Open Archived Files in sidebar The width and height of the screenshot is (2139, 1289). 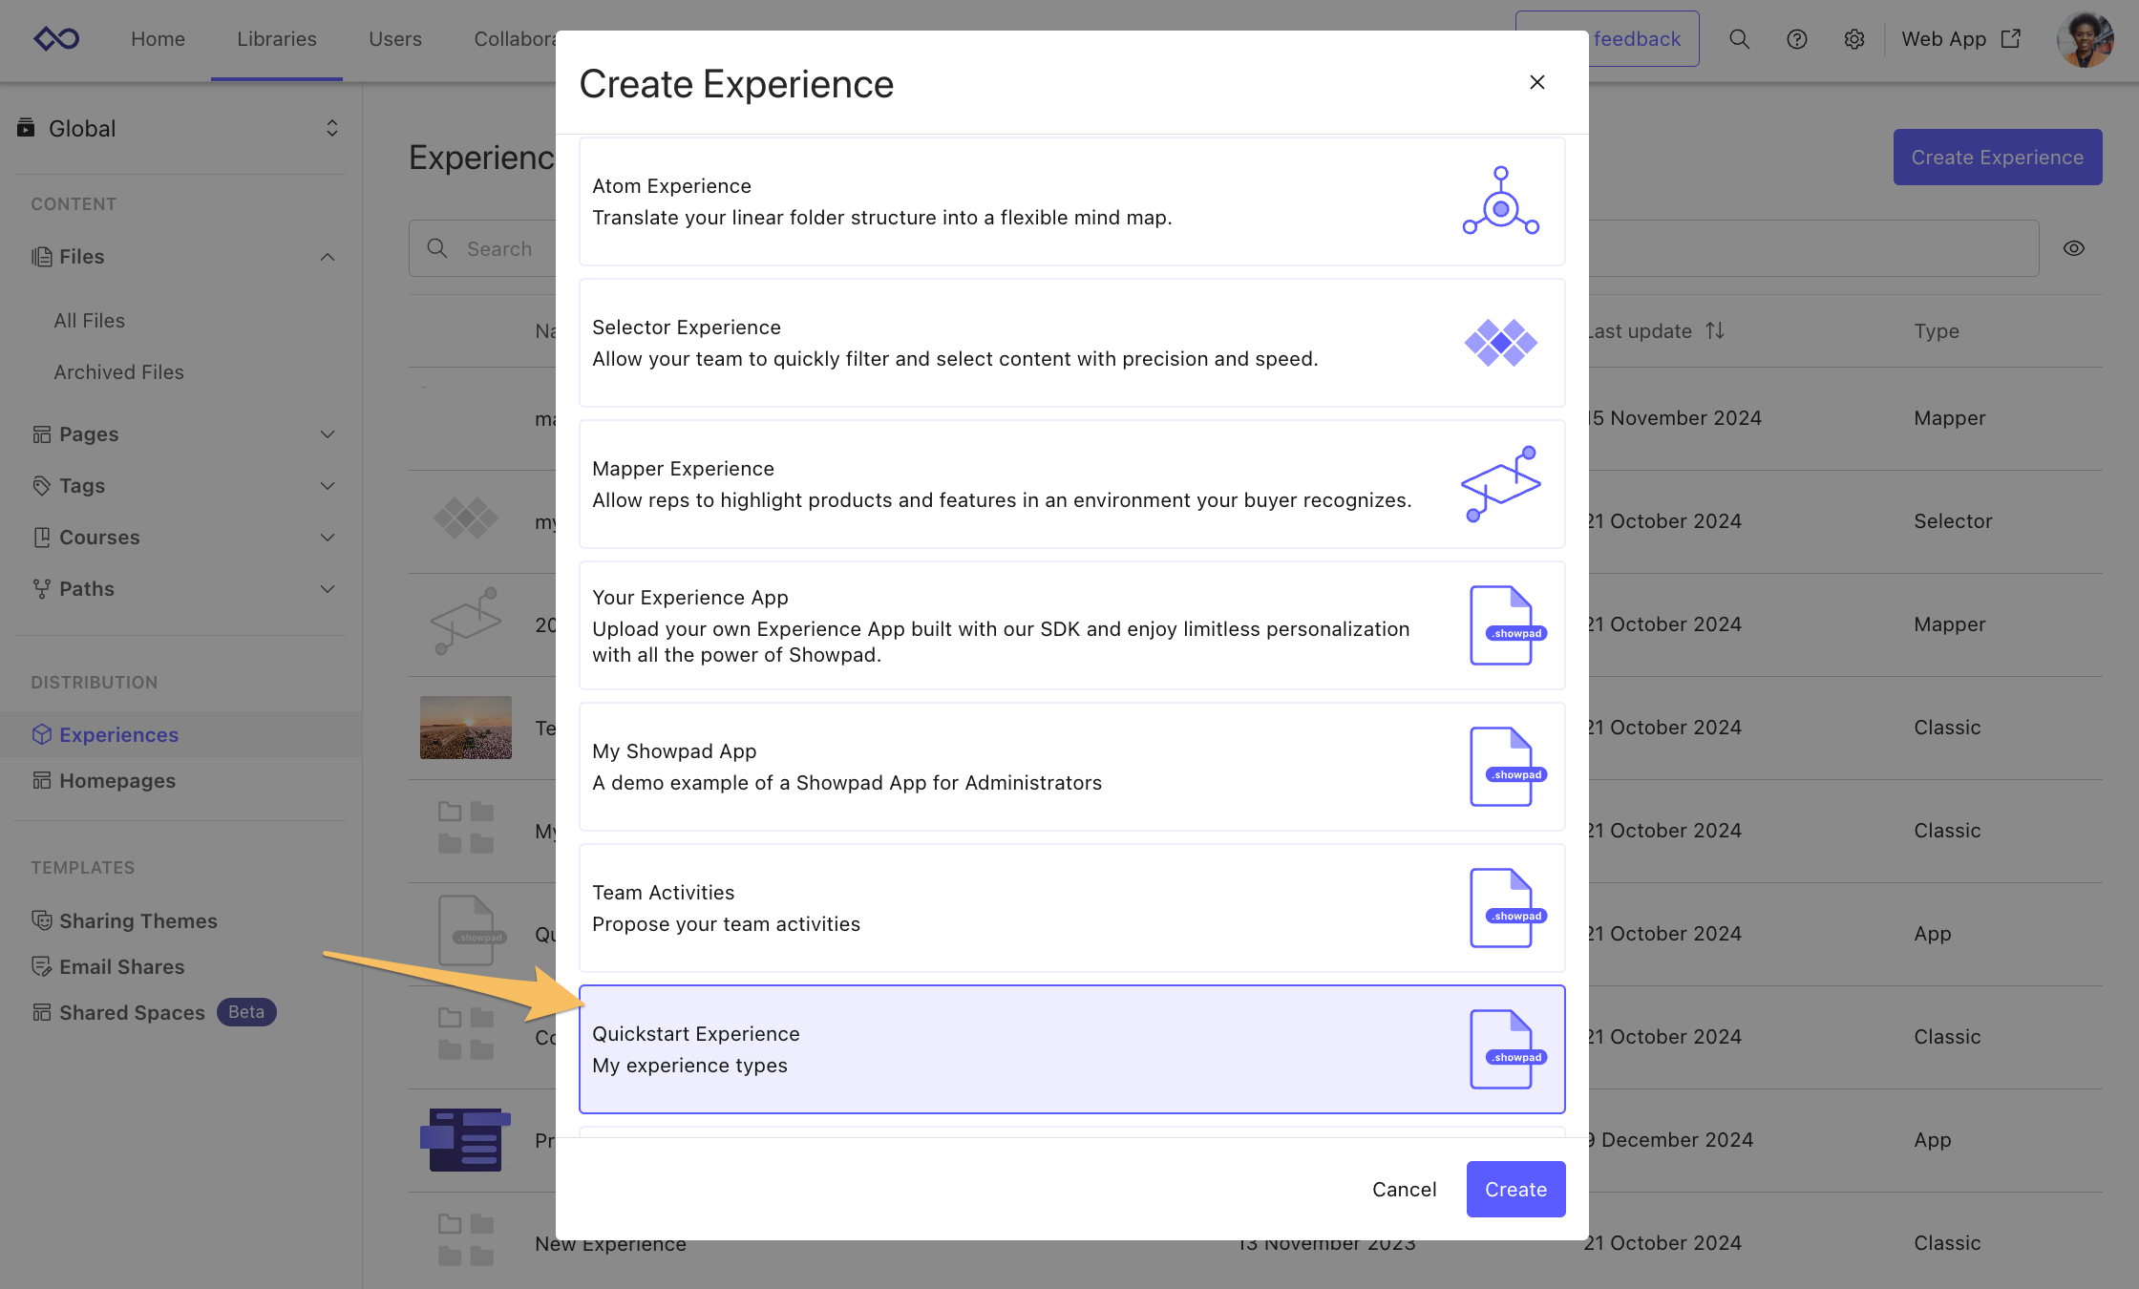tap(118, 372)
